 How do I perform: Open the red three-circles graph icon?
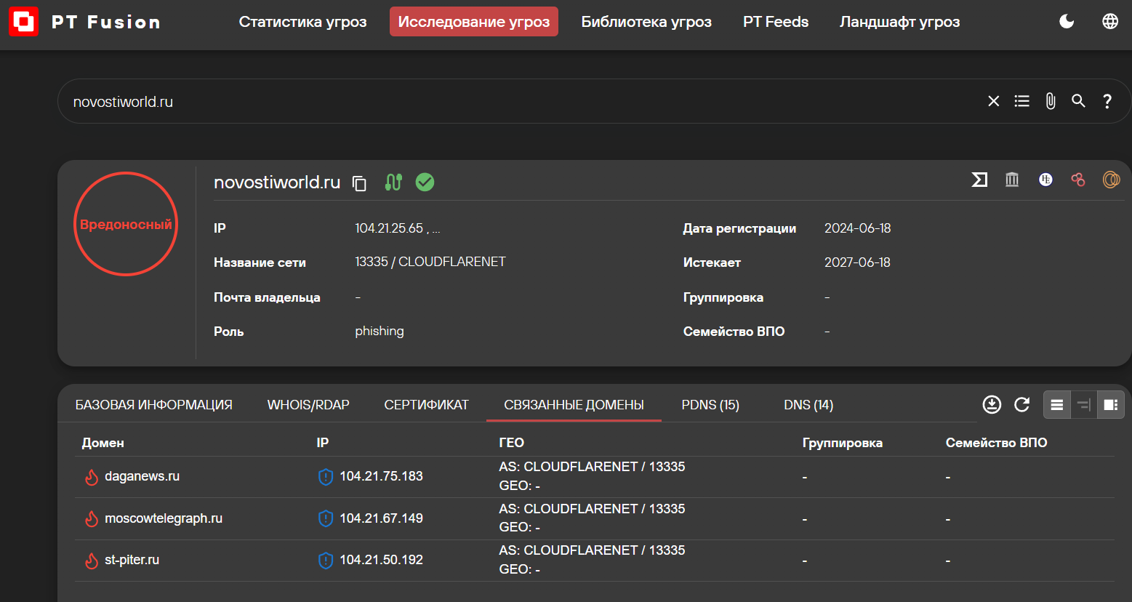click(x=1078, y=180)
